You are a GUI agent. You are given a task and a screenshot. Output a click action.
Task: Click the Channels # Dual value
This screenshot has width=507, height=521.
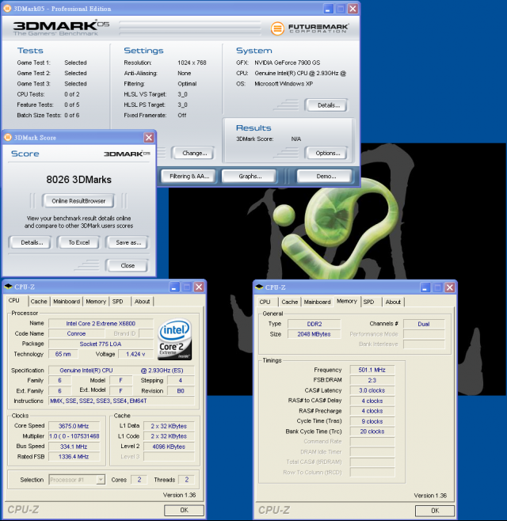pos(424,324)
